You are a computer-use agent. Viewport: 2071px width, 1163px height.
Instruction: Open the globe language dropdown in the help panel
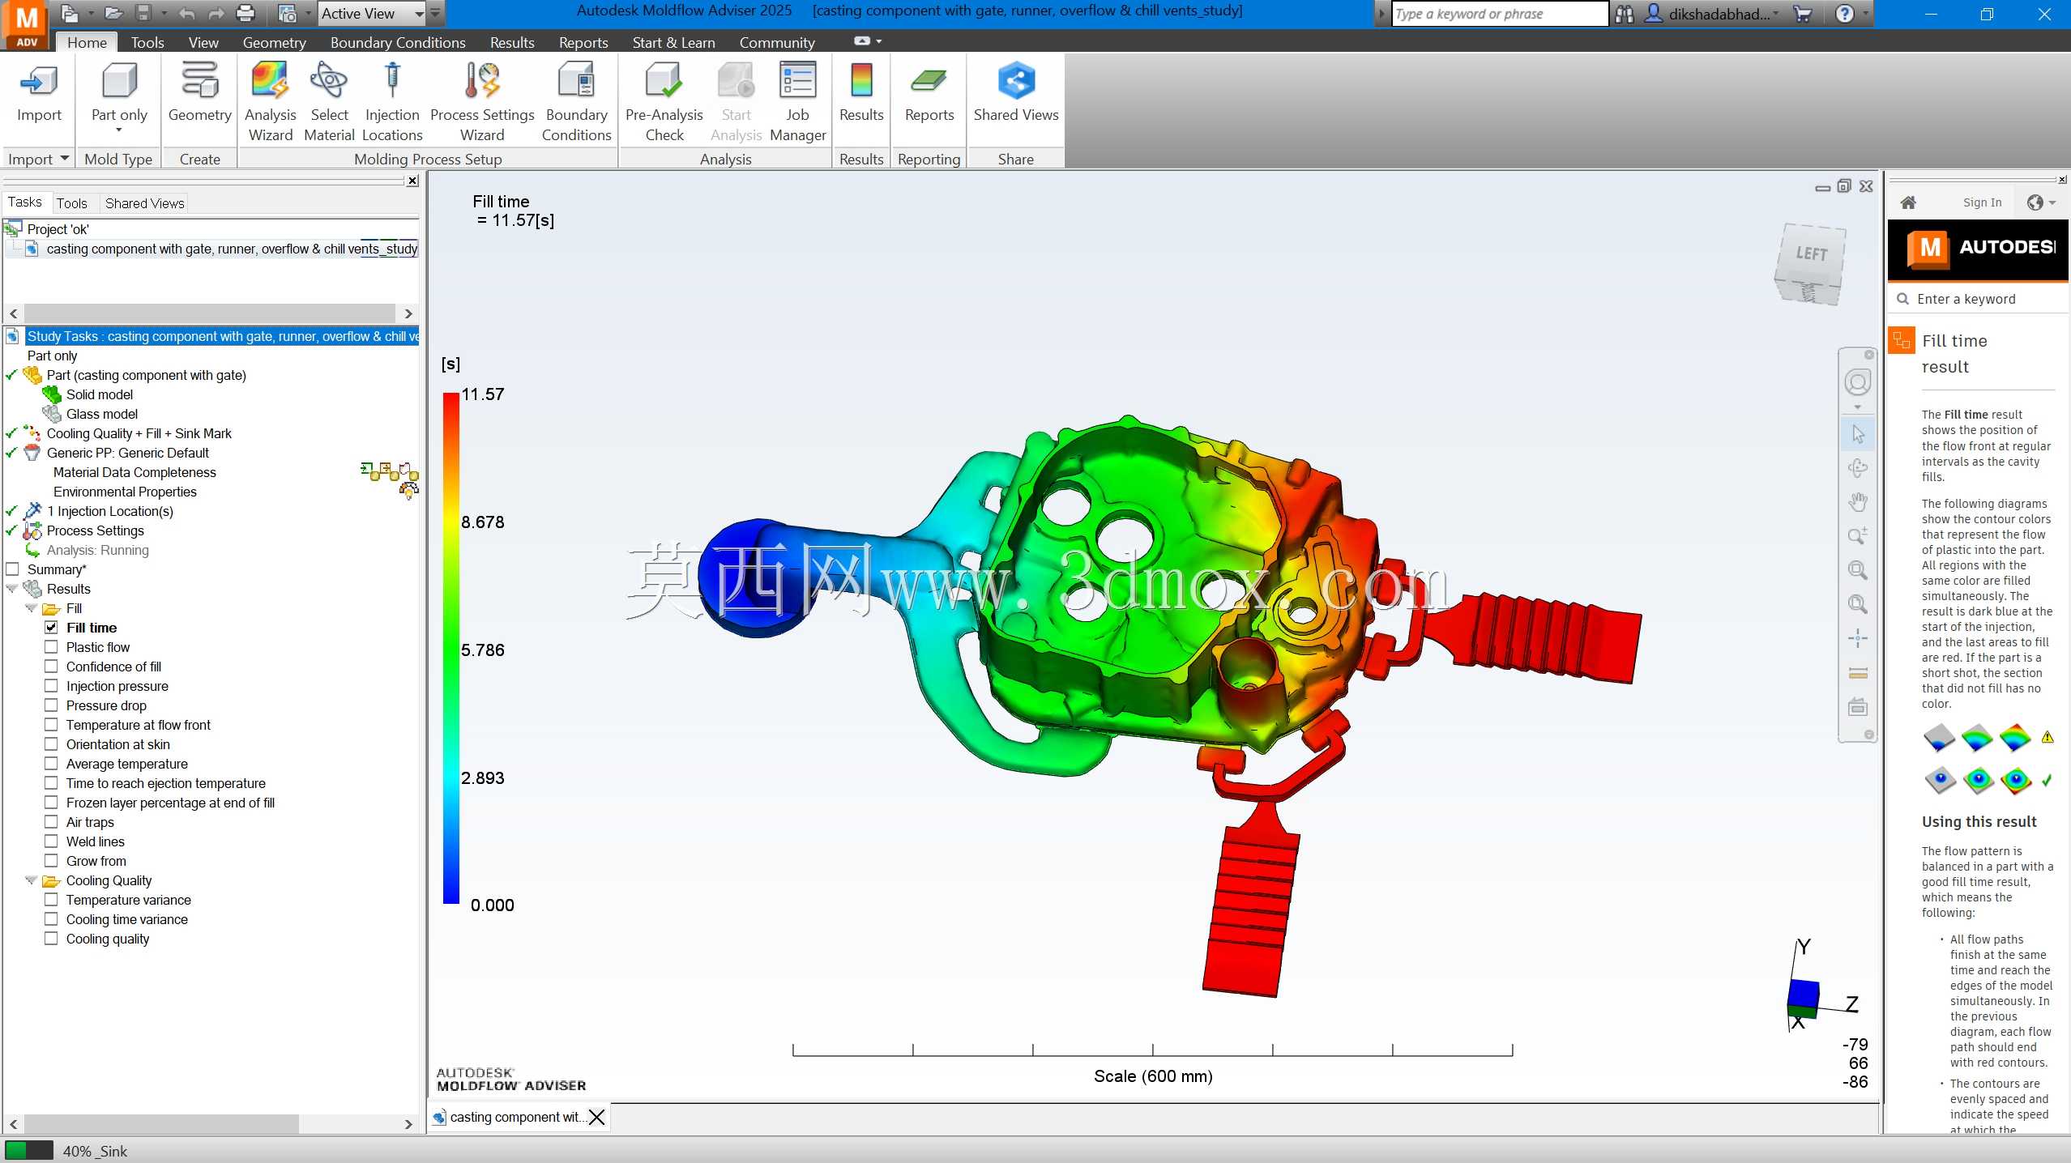pyautogui.click(x=2041, y=202)
